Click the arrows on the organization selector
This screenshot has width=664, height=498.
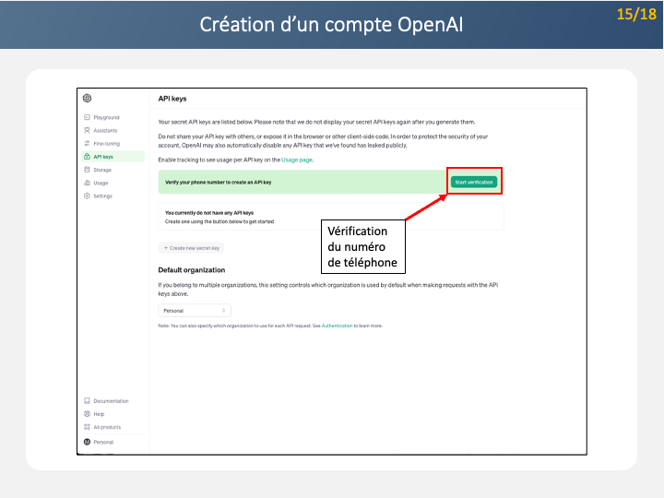(x=223, y=311)
